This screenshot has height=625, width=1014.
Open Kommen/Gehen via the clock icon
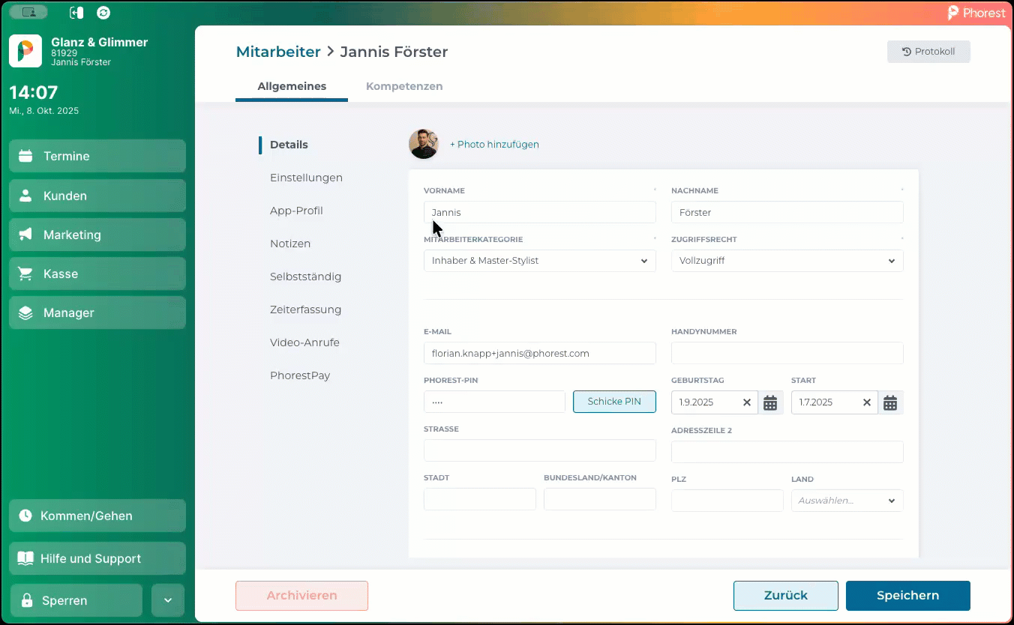point(25,516)
